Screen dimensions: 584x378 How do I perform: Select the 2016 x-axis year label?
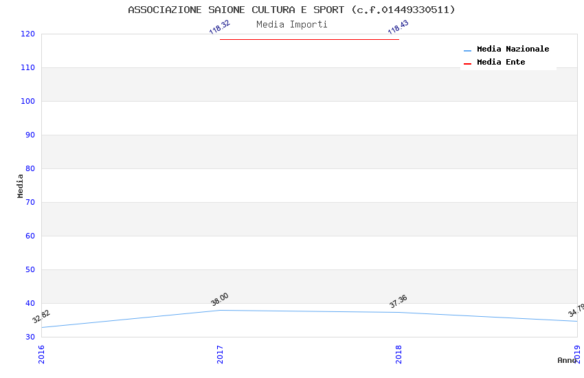tap(41, 354)
